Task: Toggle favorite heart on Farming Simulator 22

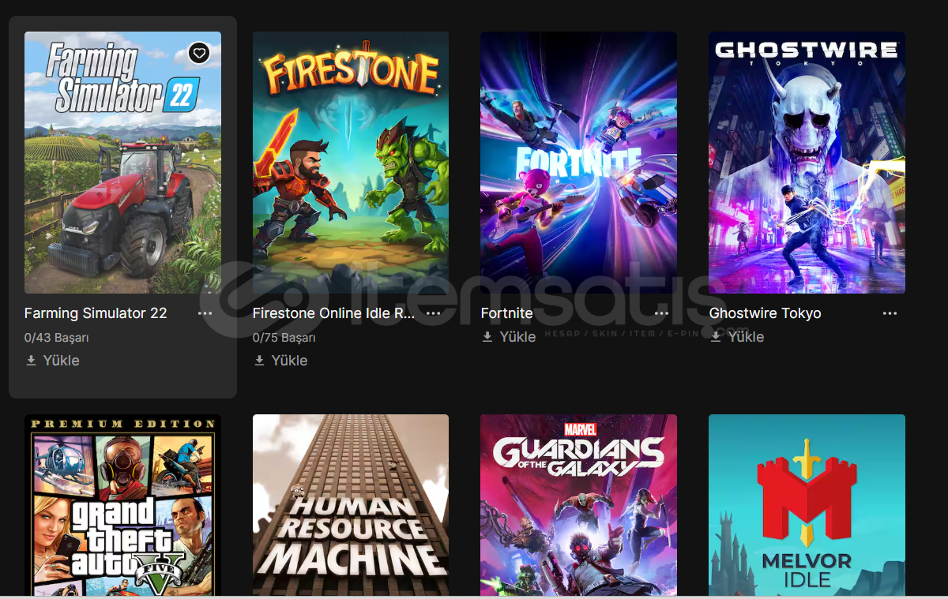Action: tap(199, 53)
